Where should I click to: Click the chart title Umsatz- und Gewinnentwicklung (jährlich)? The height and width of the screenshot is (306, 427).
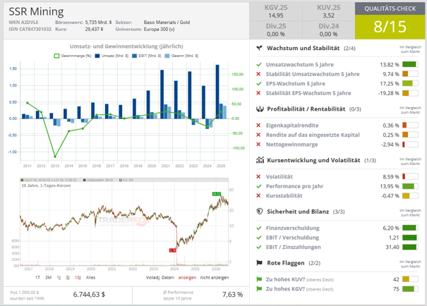tap(126, 47)
